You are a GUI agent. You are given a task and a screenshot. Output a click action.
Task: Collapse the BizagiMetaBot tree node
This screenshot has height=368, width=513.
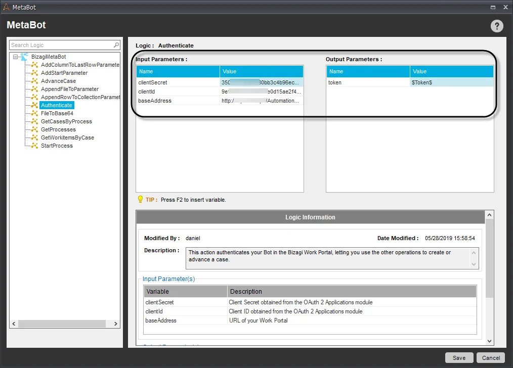point(15,57)
